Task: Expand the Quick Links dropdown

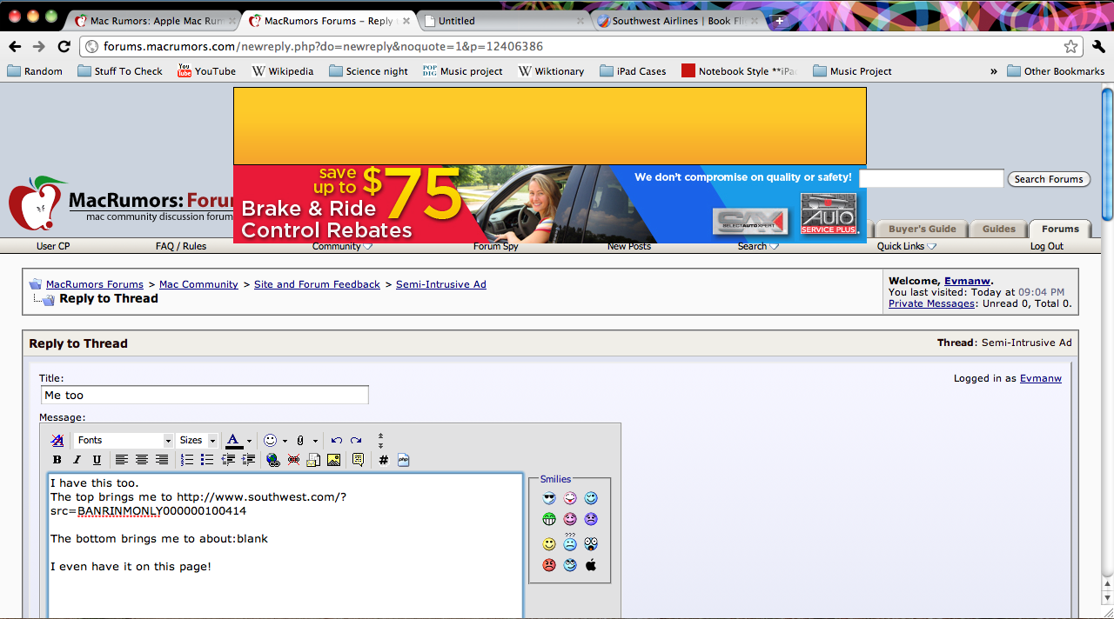Action: point(907,246)
